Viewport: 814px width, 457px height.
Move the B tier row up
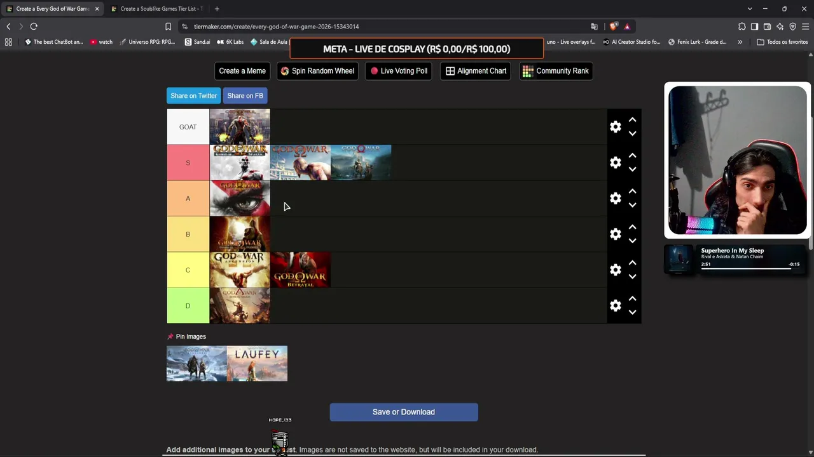632,227
